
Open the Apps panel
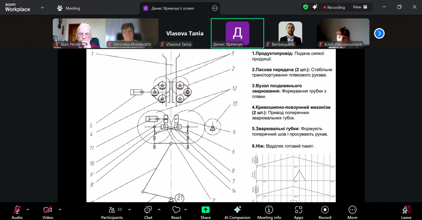(299, 212)
